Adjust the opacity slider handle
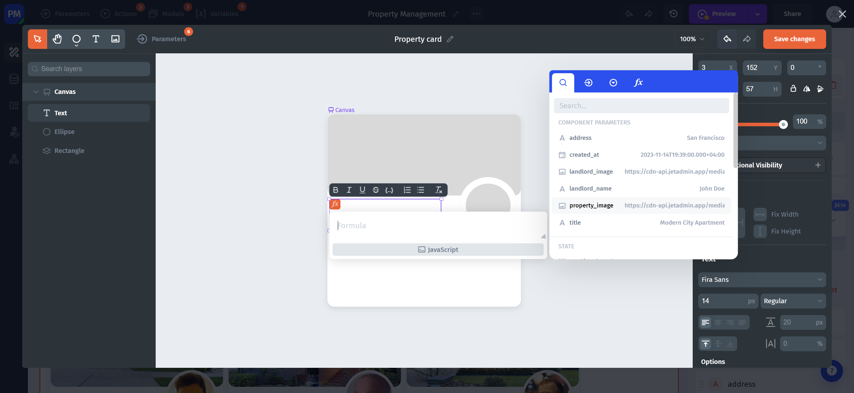The width and height of the screenshot is (854, 393). (x=783, y=124)
